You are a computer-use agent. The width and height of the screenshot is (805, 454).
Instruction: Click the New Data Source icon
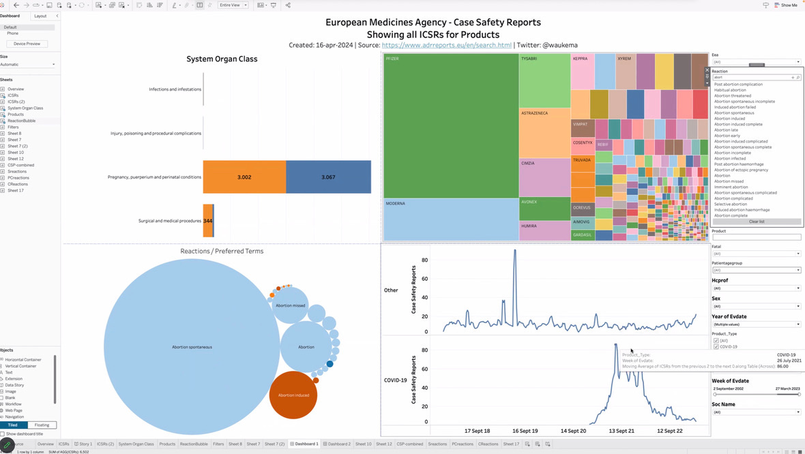(59, 5)
